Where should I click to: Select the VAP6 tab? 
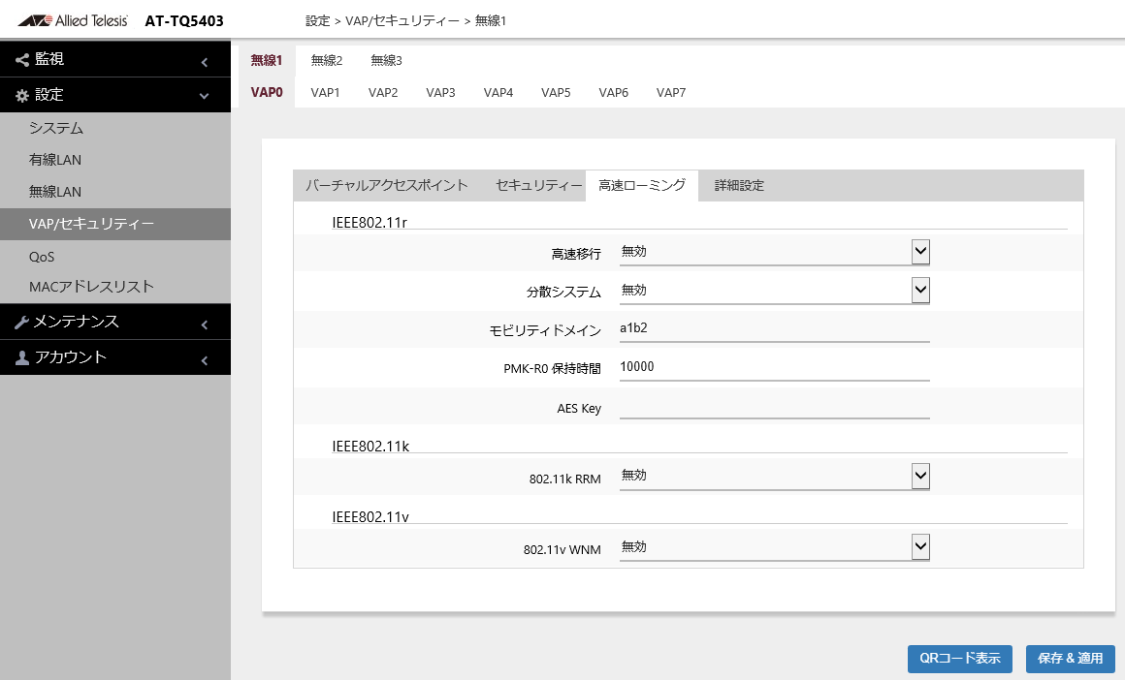(x=614, y=92)
